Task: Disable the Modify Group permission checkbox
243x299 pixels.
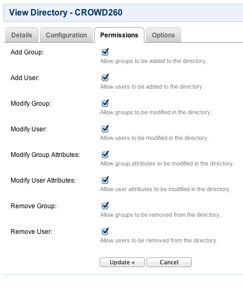Action: (105, 103)
